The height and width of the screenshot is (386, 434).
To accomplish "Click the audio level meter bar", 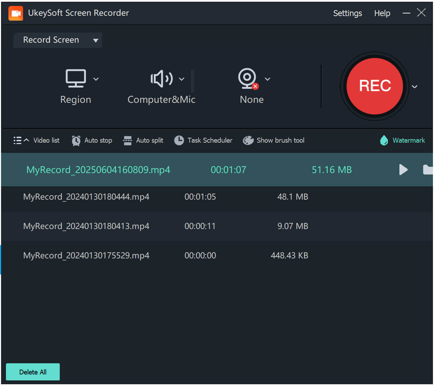I will [192, 81].
